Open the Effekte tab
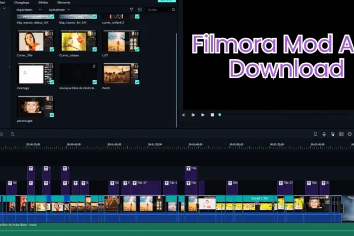Image resolution: width=354 pixels, height=236 pixels. tap(43, 2)
